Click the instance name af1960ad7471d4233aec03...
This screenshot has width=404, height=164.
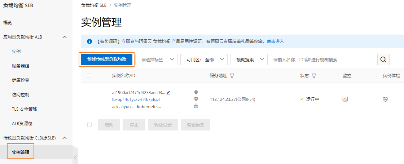coord(139,92)
